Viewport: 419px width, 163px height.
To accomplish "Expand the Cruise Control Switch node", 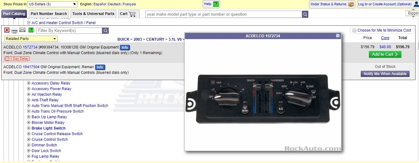I will pyautogui.click(x=29, y=140).
